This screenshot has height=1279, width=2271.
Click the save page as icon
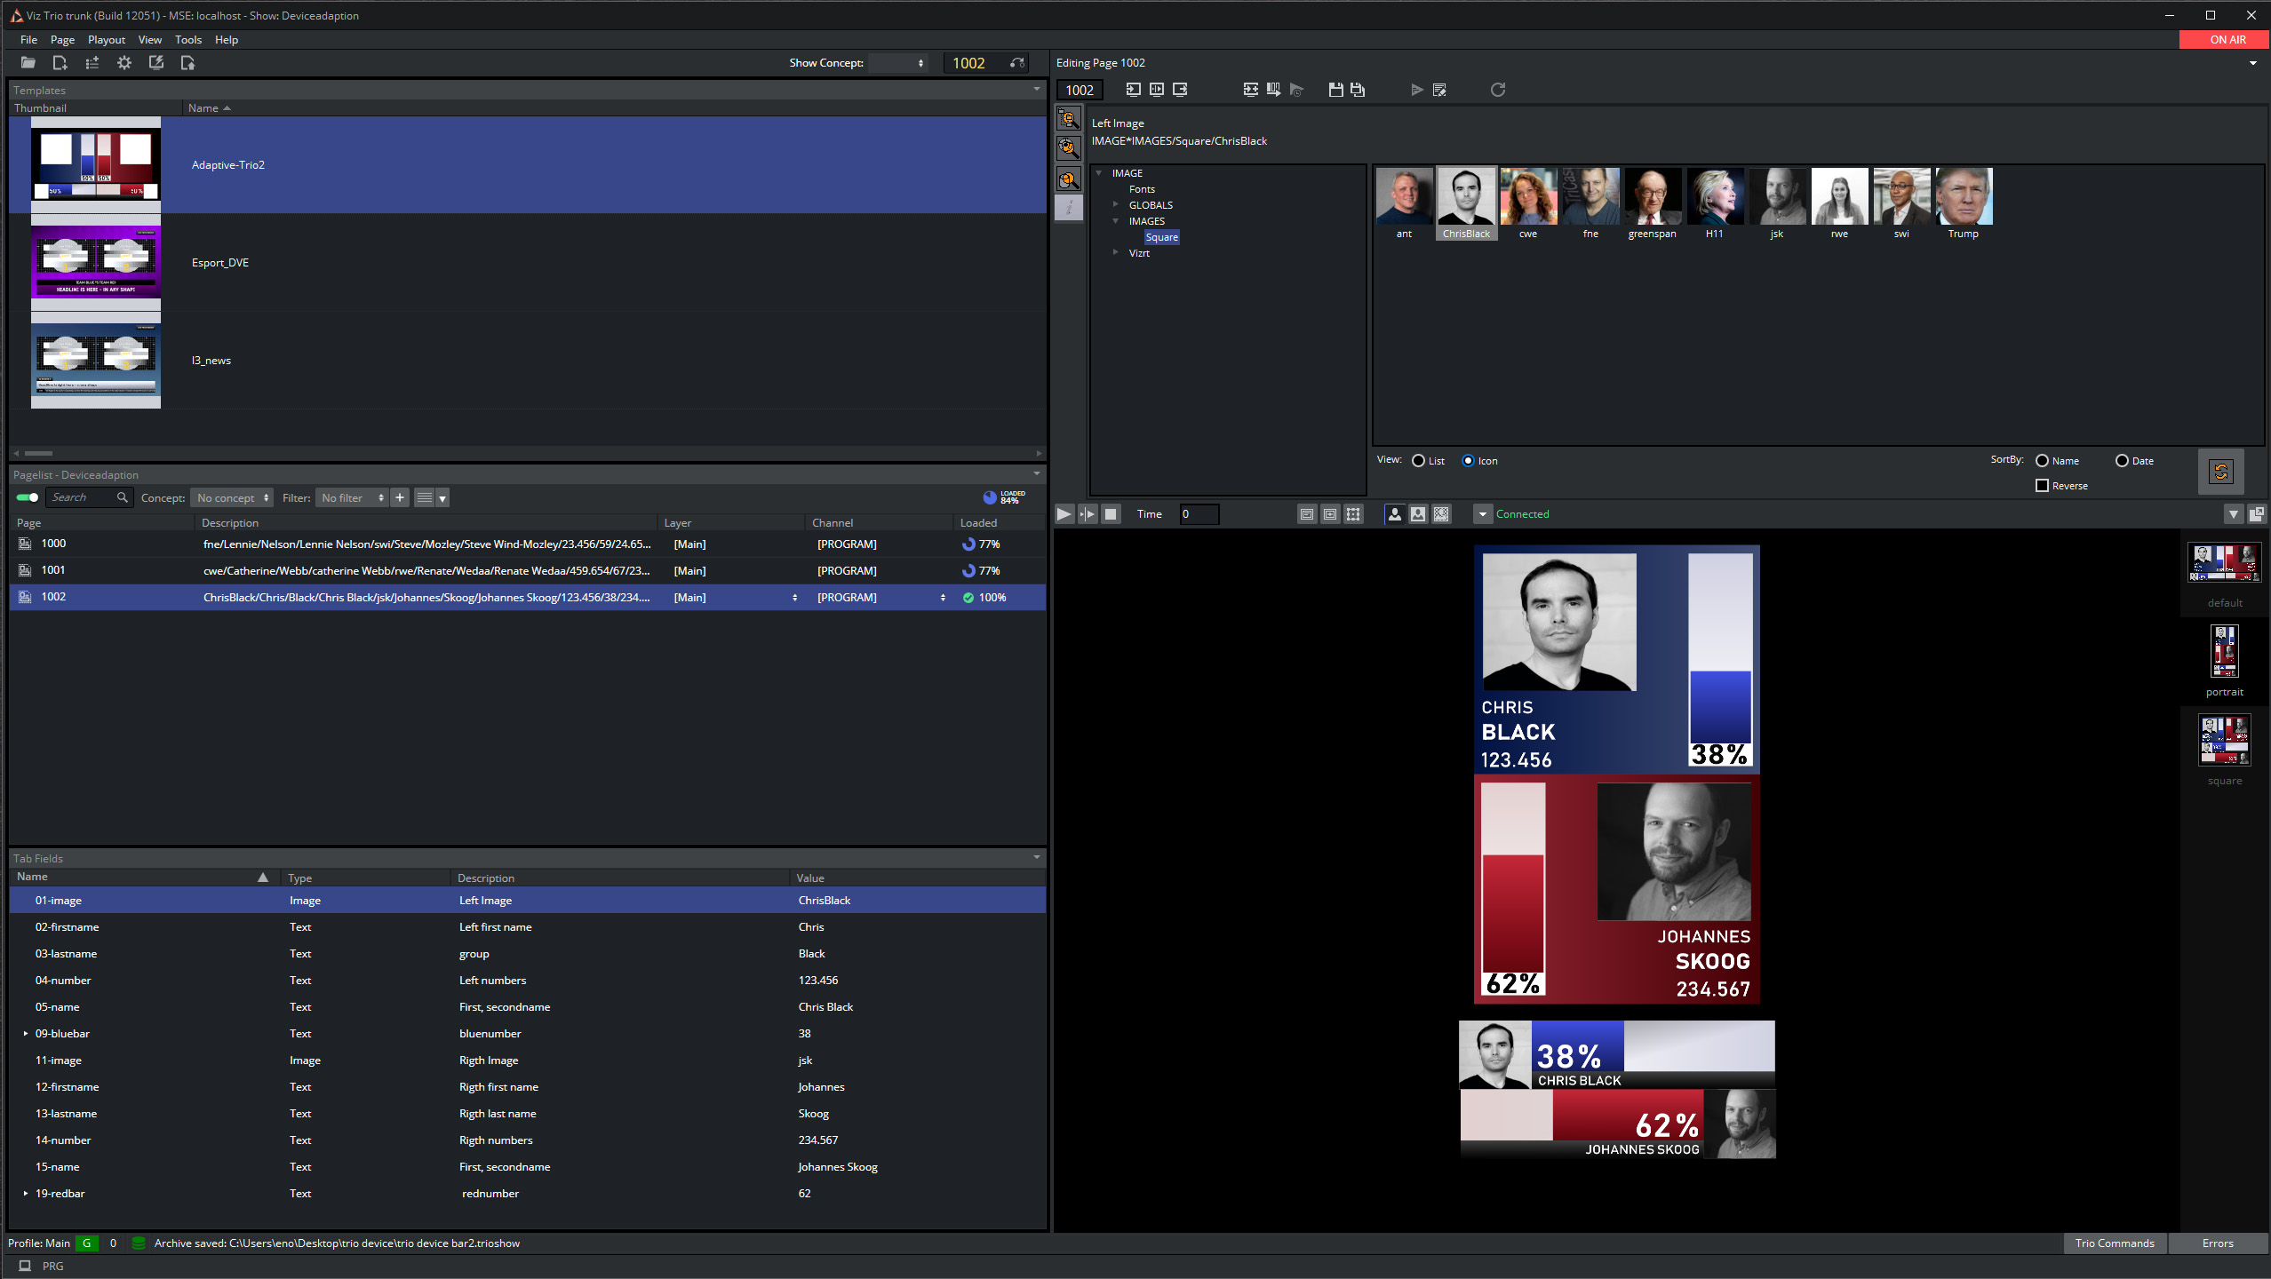(x=1358, y=90)
